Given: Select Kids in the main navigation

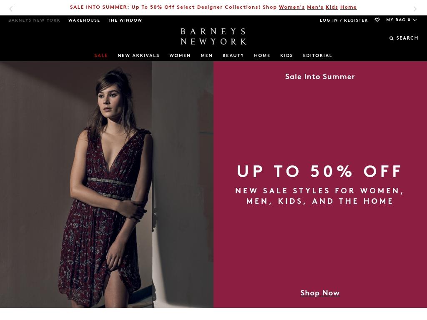Looking at the screenshot, I should click(x=286, y=55).
